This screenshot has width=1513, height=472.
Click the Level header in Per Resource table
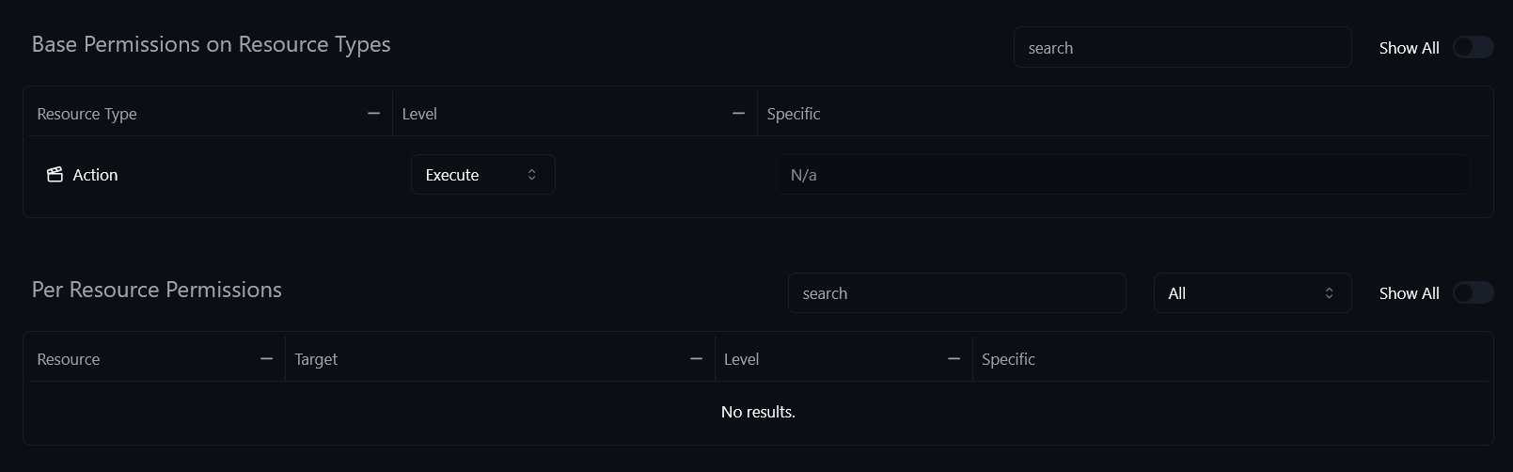coord(741,359)
